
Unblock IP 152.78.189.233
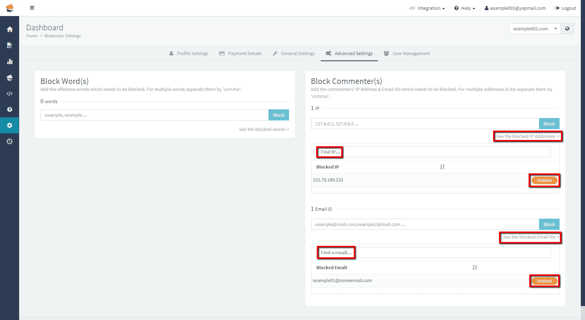[x=544, y=180]
